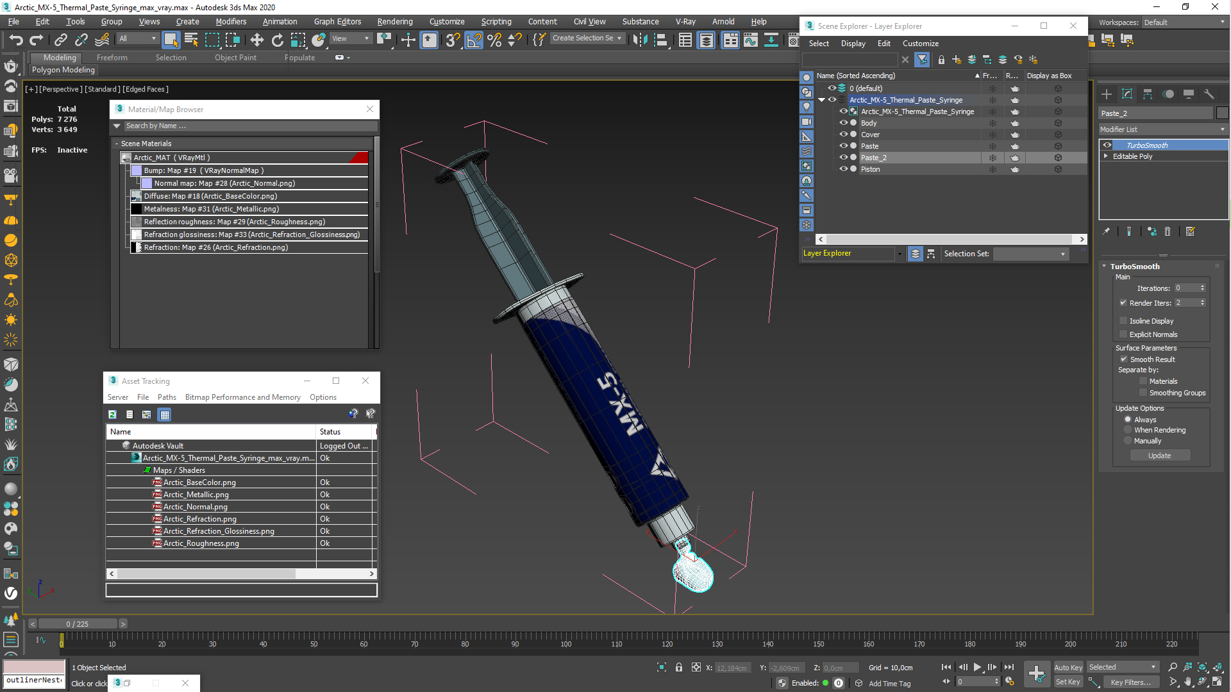Click the Scene Explorer lock icon
This screenshot has width=1231, height=692.
(941, 60)
